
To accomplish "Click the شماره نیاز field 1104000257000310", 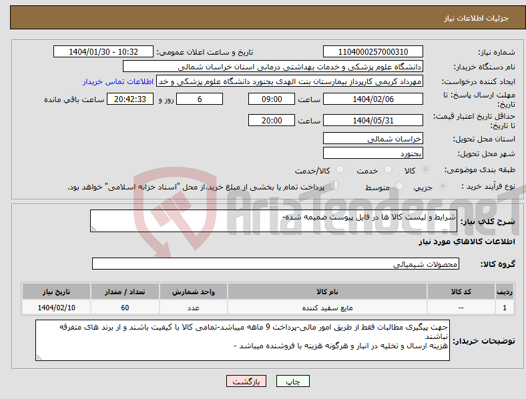I will pos(372,51).
